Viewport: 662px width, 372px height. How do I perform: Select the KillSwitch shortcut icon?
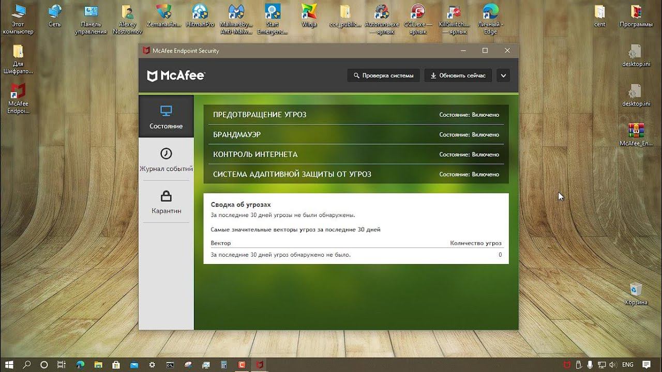click(454, 20)
